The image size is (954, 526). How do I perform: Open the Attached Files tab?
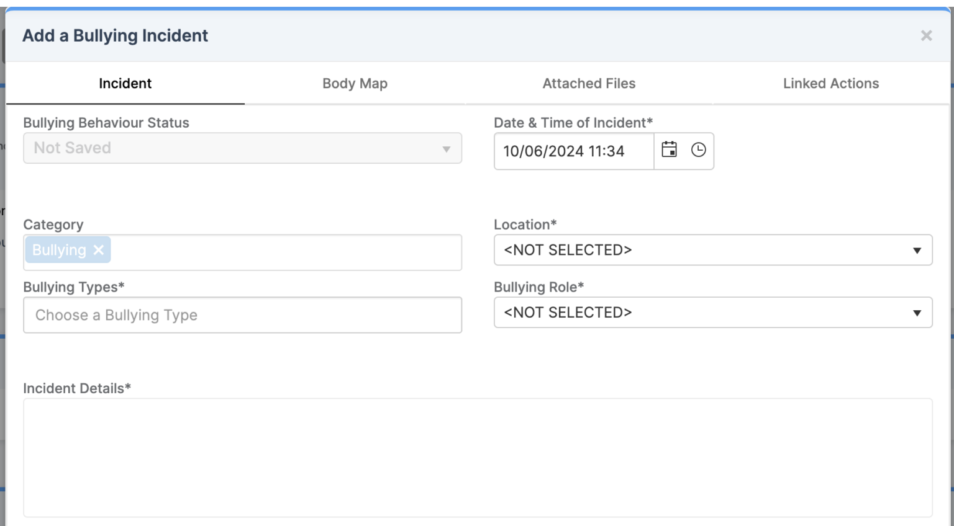point(589,84)
